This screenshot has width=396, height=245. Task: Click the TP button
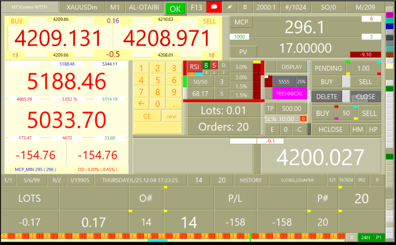pos(270,109)
